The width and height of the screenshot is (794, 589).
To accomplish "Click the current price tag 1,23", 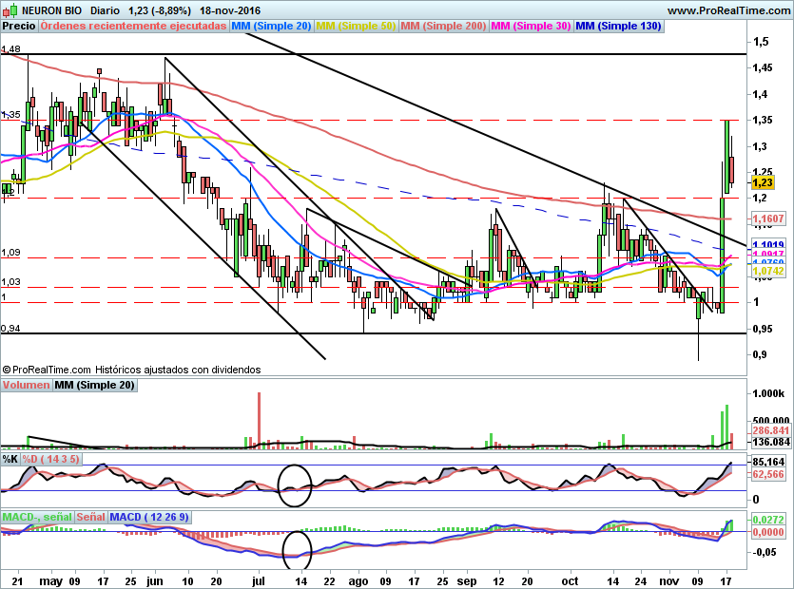I will pyautogui.click(x=763, y=182).
